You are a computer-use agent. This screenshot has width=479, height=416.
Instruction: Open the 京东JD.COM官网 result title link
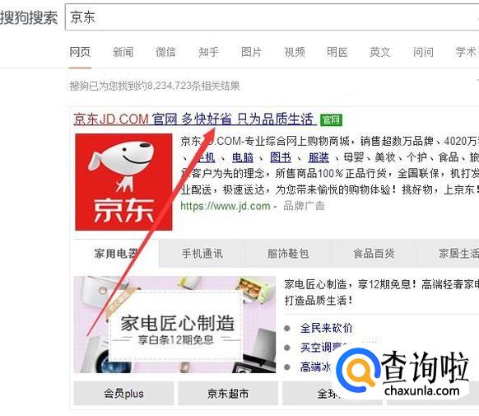click(194, 119)
